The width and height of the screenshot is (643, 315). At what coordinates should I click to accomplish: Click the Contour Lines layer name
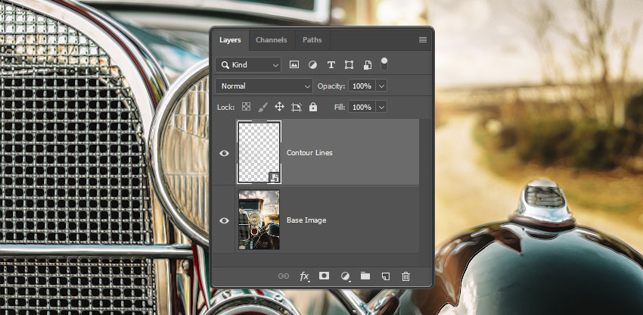tap(309, 153)
